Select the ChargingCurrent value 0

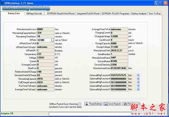pyautogui.click(x=112, y=33)
